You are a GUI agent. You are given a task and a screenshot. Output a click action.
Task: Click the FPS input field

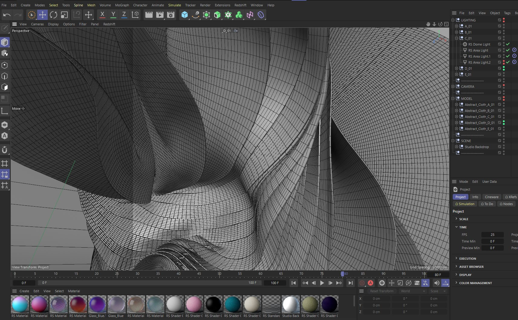tap(492, 235)
